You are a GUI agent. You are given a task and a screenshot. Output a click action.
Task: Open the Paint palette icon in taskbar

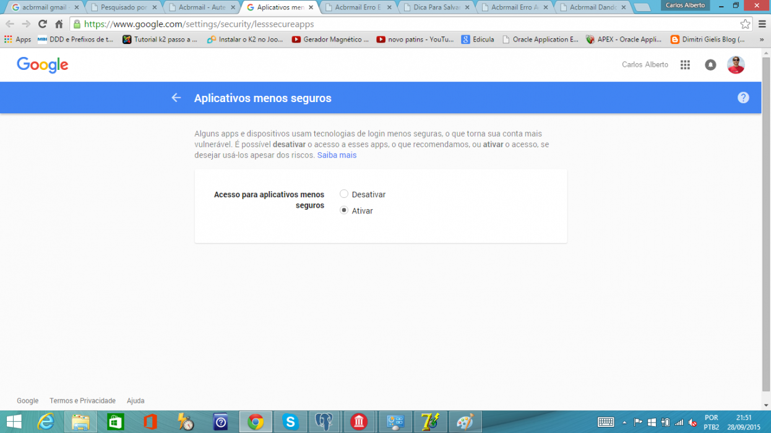tap(464, 422)
